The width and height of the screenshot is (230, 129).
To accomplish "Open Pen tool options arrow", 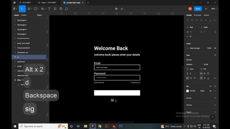I will (x=45, y=9).
